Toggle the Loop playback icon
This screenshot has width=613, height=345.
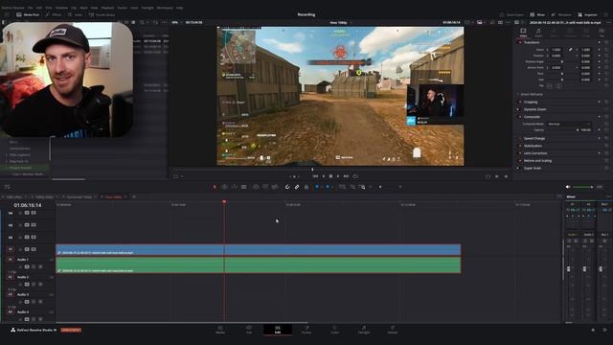pos(355,176)
